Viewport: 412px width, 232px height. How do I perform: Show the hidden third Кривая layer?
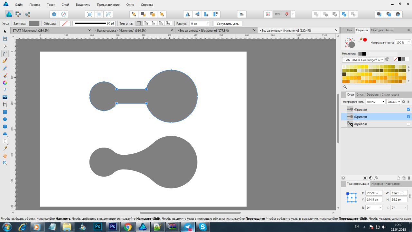[408, 124]
